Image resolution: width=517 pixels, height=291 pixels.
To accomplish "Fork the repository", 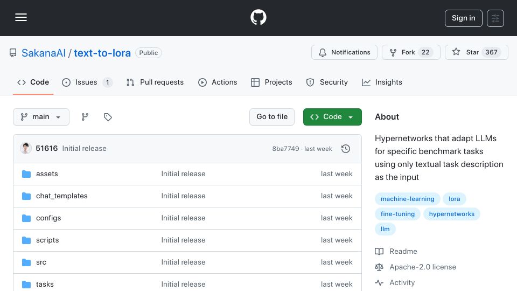I will click(x=411, y=52).
